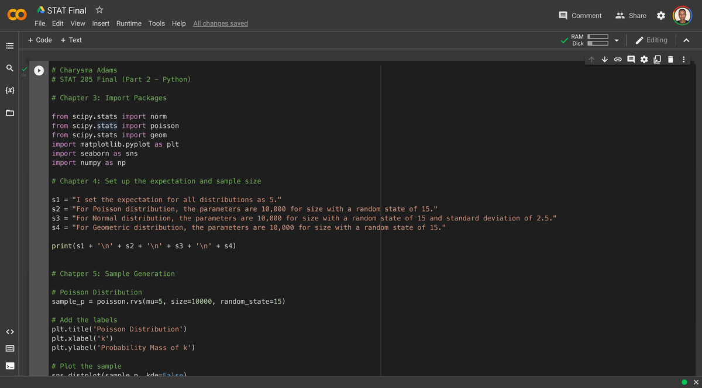Screen dimensions: 702x388
Task: Open the variable inspector panel
Action: (x=9, y=90)
